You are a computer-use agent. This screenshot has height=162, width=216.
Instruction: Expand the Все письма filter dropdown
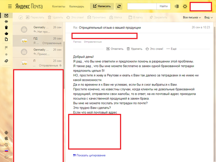tap(192, 18)
